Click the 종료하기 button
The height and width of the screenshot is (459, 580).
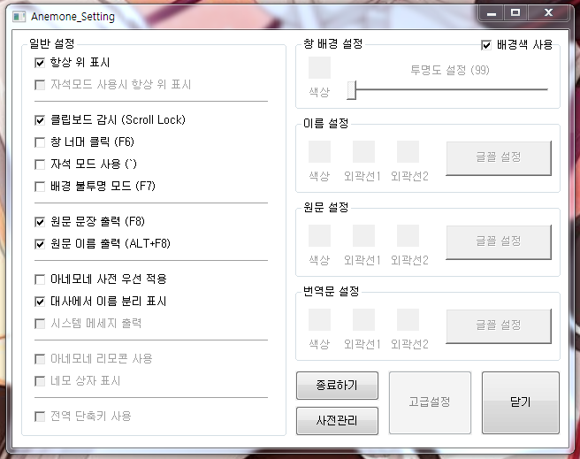(337, 386)
